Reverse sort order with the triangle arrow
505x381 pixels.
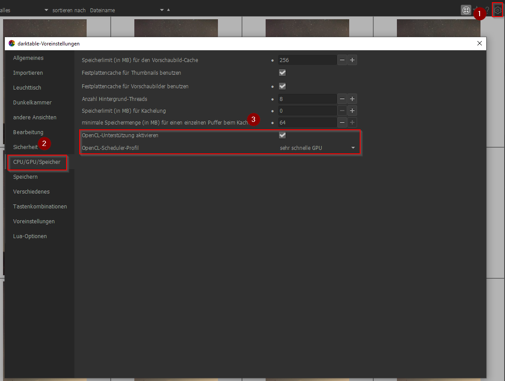pyautogui.click(x=168, y=10)
